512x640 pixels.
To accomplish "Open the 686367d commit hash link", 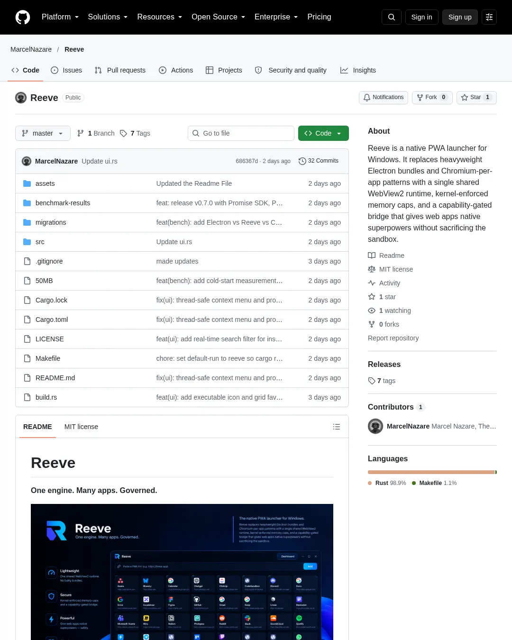I will point(247,161).
